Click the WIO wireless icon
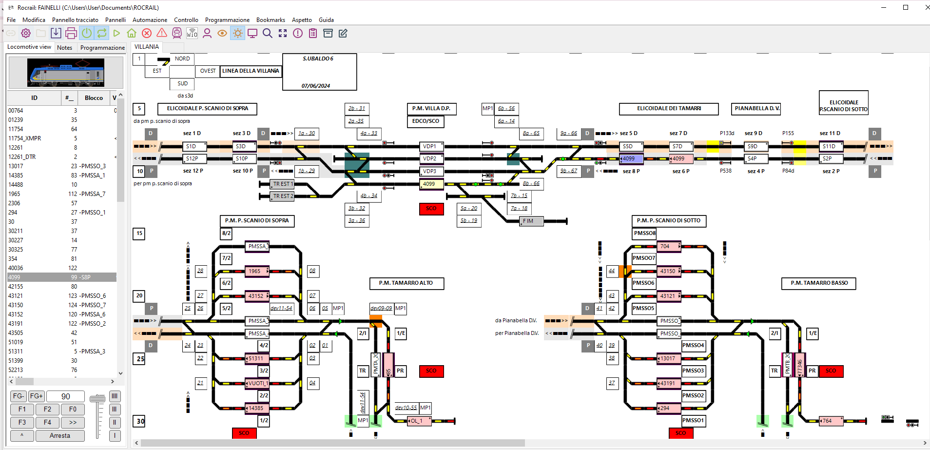This screenshot has height=450, width=930. pos(192,33)
